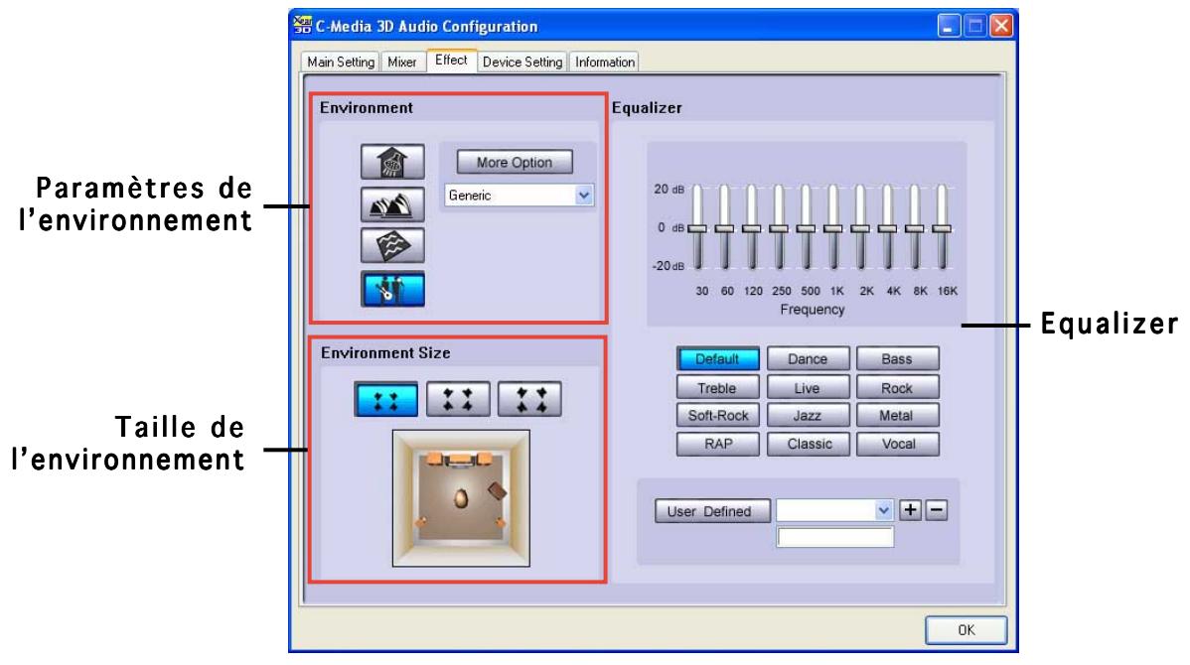Click the C-Media title bar app icon

302,26
